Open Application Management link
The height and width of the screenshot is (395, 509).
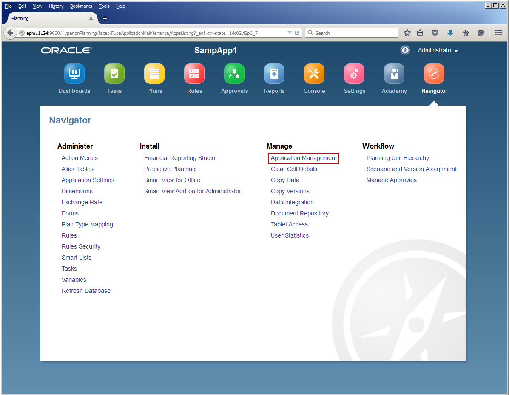[304, 158]
